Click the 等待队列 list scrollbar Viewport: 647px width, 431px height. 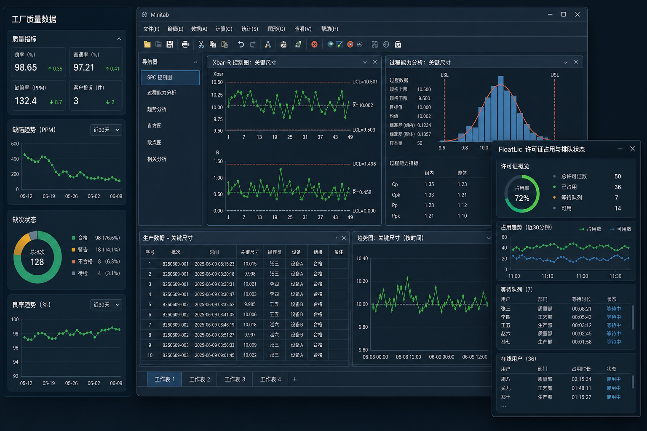coord(633,317)
